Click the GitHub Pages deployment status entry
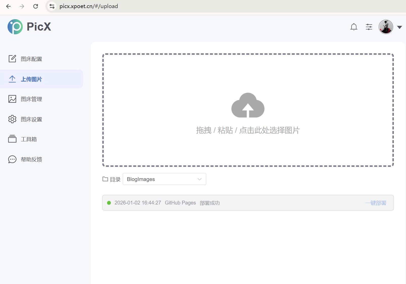The image size is (406, 284). (180, 203)
